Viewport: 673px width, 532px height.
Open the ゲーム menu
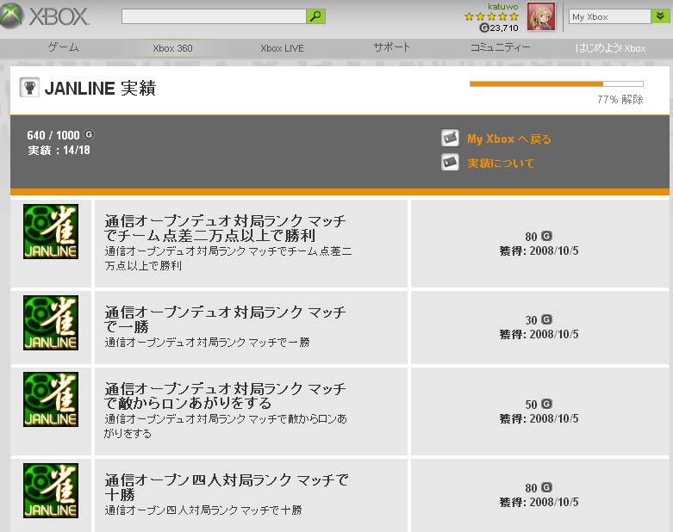[x=63, y=47]
